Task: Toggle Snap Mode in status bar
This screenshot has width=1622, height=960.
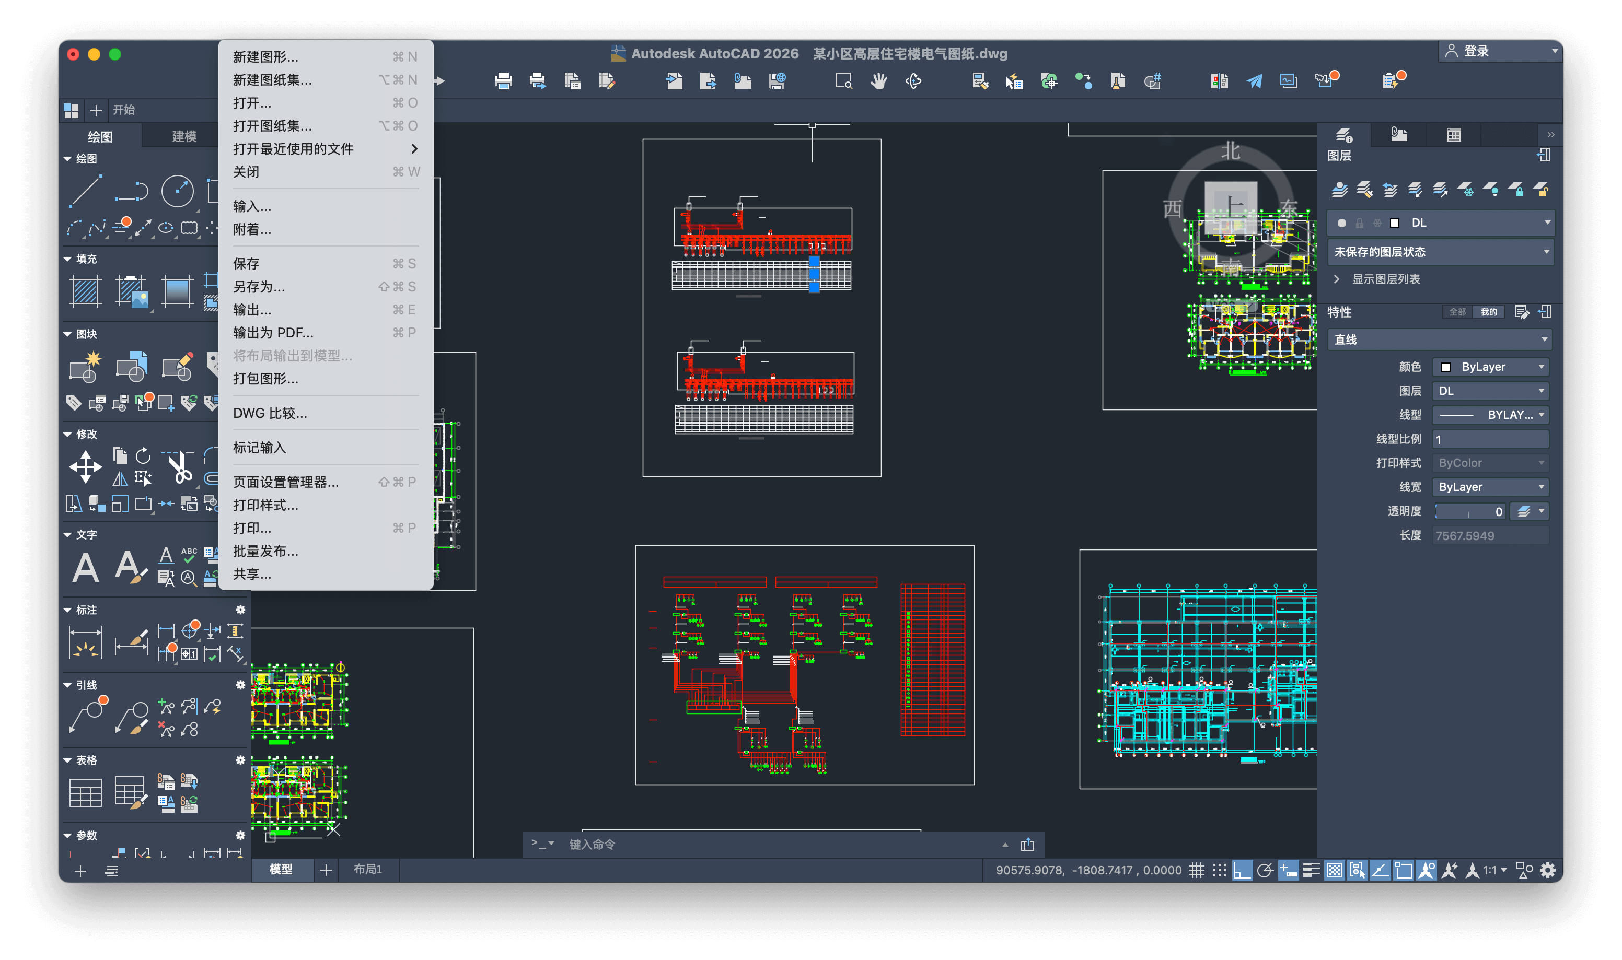Action: coord(1219,870)
